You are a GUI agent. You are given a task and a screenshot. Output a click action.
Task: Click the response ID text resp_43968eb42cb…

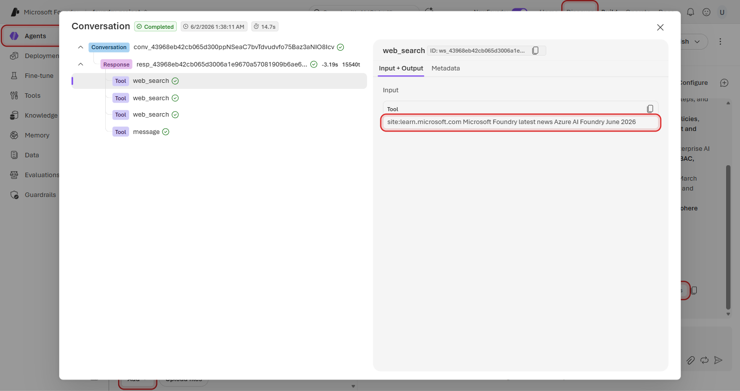(x=222, y=64)
